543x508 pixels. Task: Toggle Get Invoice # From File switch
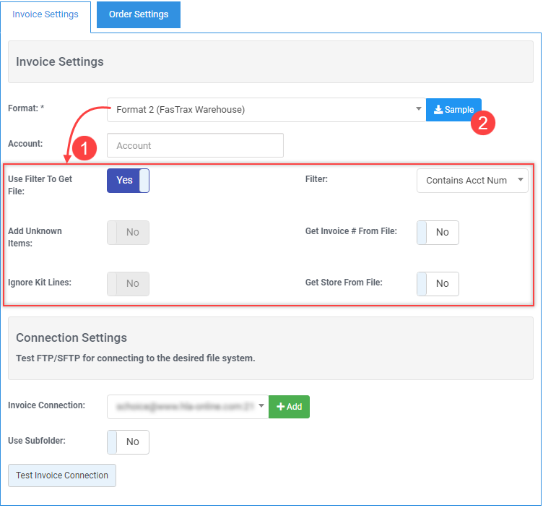[x=438, y=232]
